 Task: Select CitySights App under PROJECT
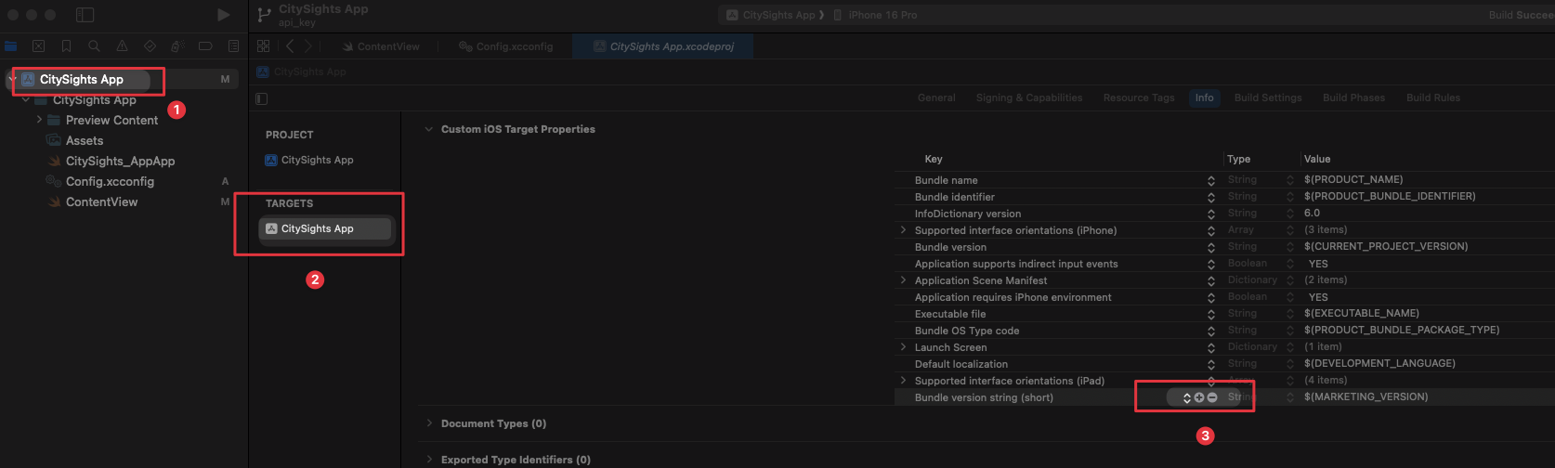[317, 160]
